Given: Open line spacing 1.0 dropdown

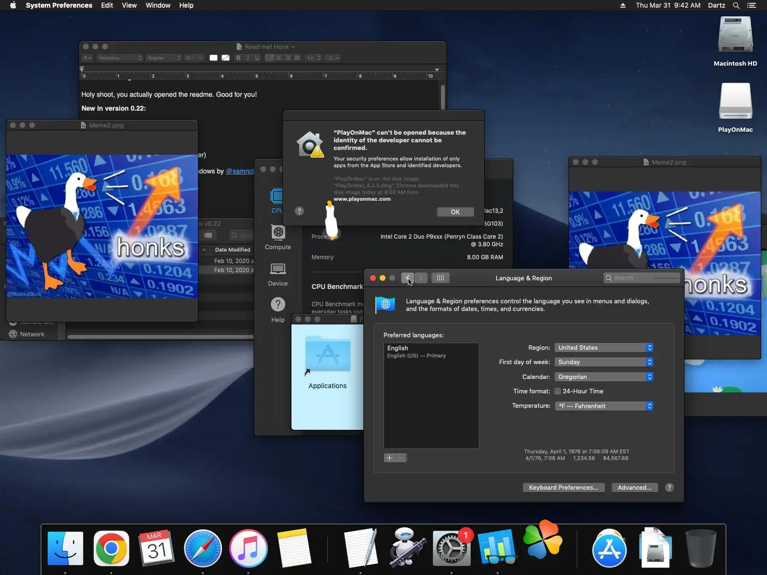Looking at the screenshot, I should [314, 58].
